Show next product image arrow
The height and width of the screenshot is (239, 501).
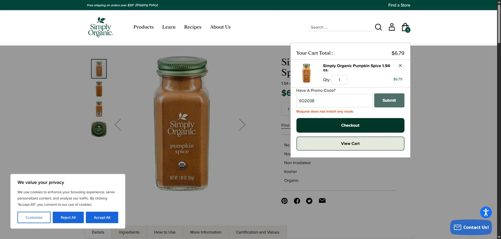[242, 124]
